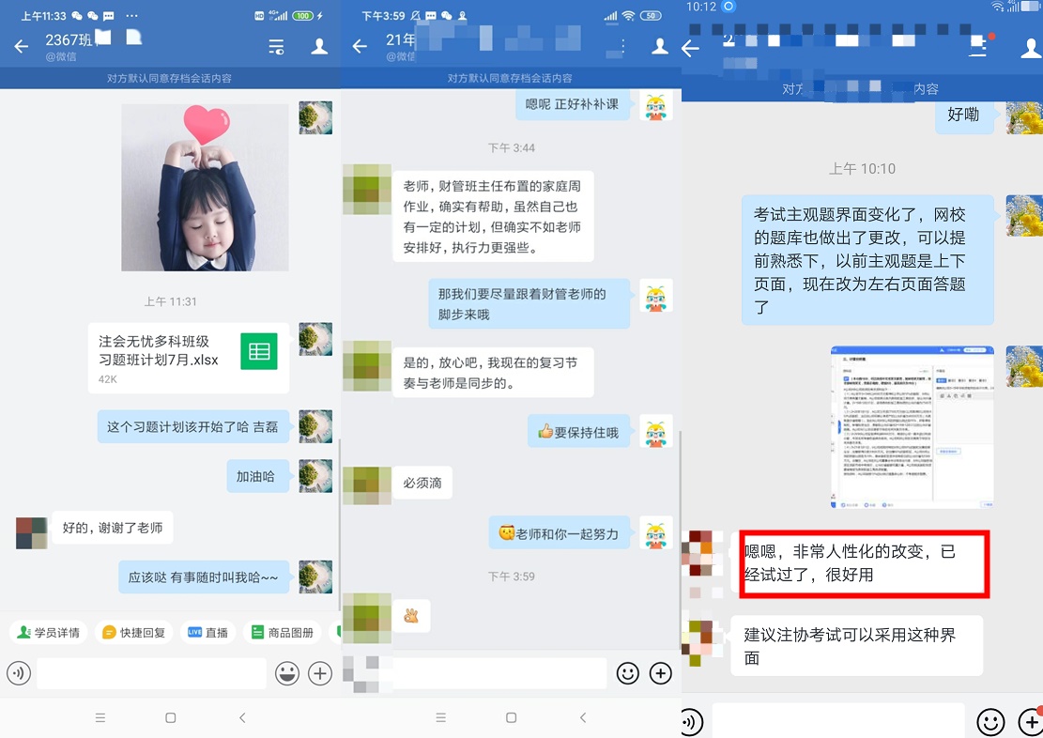Image resolution: width=1043 pixels, height=738 pixels.
Task: Open the 商品图册 shortcut
Action: click(283, 632)
